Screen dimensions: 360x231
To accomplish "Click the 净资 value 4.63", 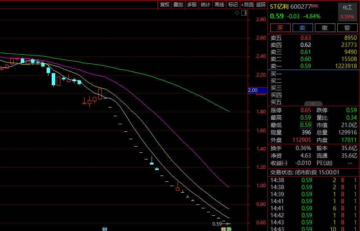I will [x=306, y=156].
